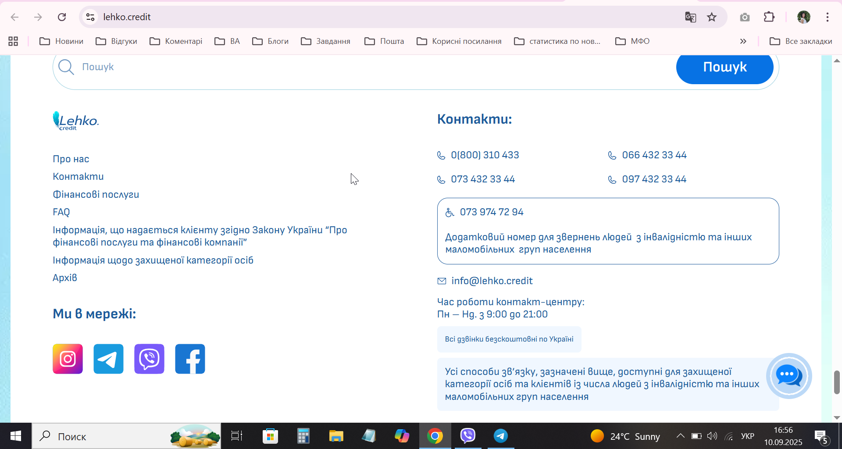
Task: Go back to the previous page
Action: [14, 17]
